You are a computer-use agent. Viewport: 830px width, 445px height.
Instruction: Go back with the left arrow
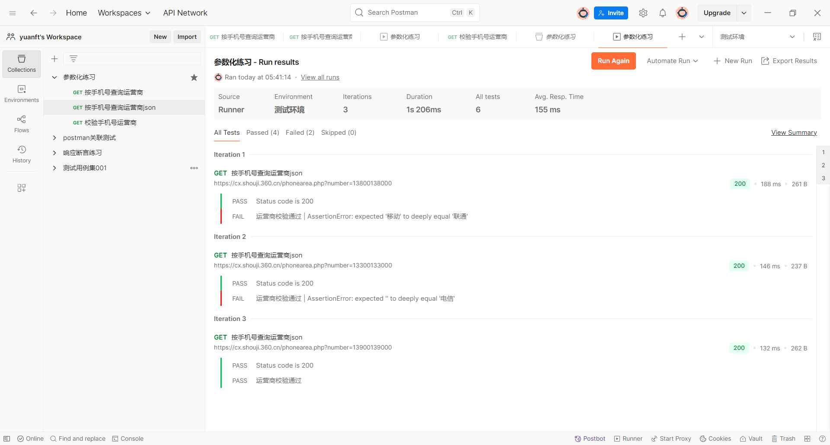(x=34, y=13)
